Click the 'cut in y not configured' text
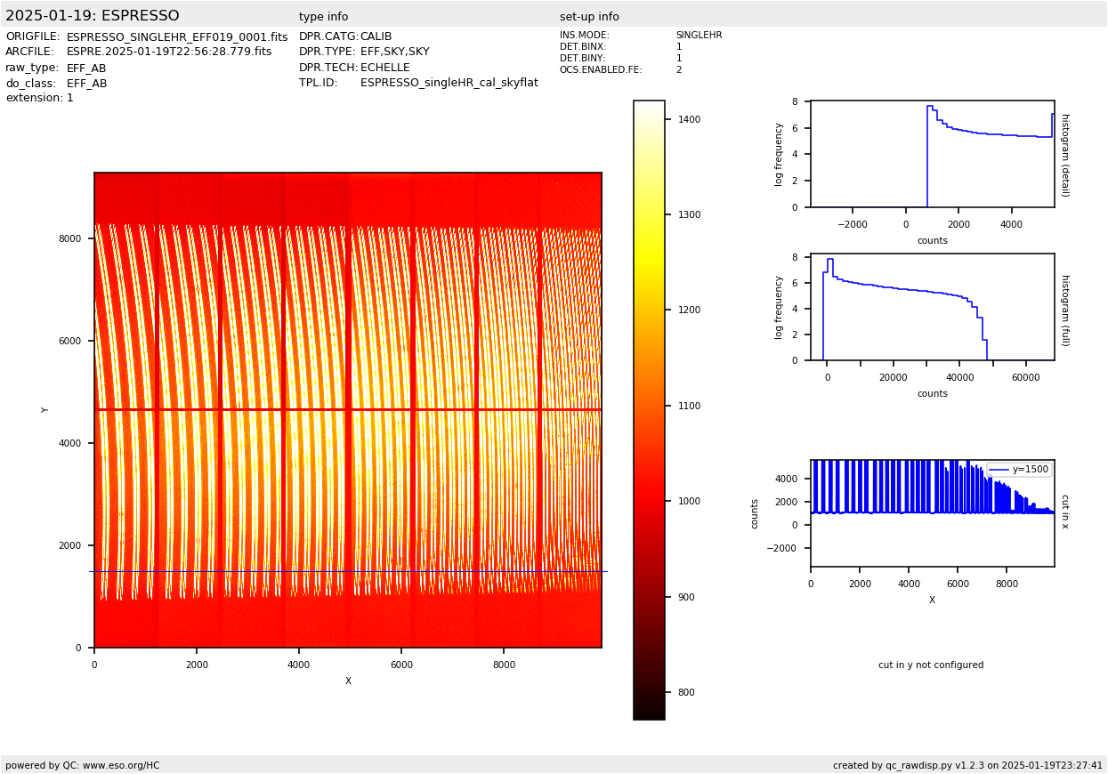The width and height of the screenshot is (1108, 774). coord(931,665)
